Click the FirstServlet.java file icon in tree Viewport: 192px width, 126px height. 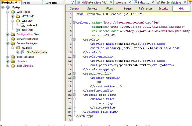(x=23, y=52)
